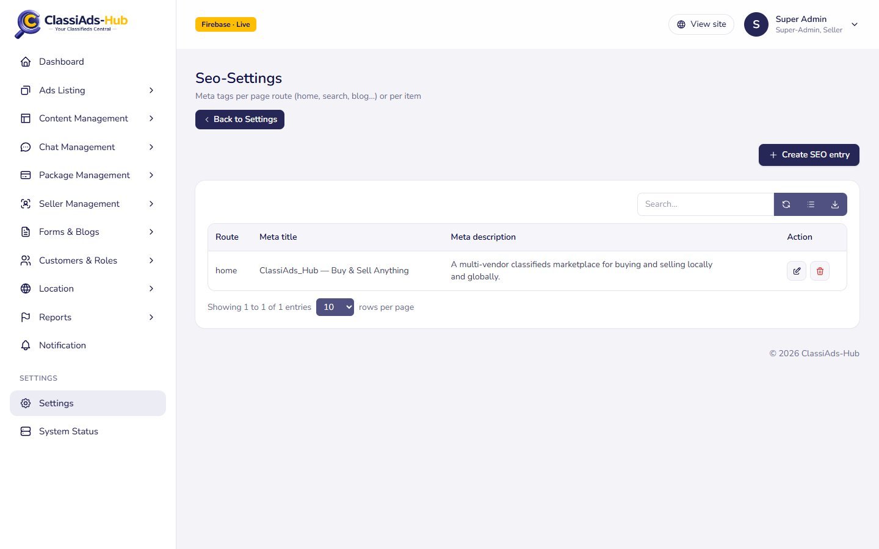Expand the Reports chevron

pos(151,317)
